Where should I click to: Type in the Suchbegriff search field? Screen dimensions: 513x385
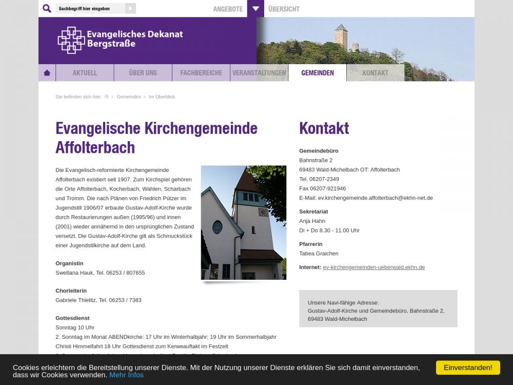tap(90, 9)
